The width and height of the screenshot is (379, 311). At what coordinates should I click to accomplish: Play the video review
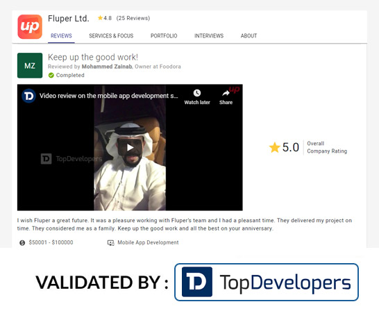coord(130,147)
